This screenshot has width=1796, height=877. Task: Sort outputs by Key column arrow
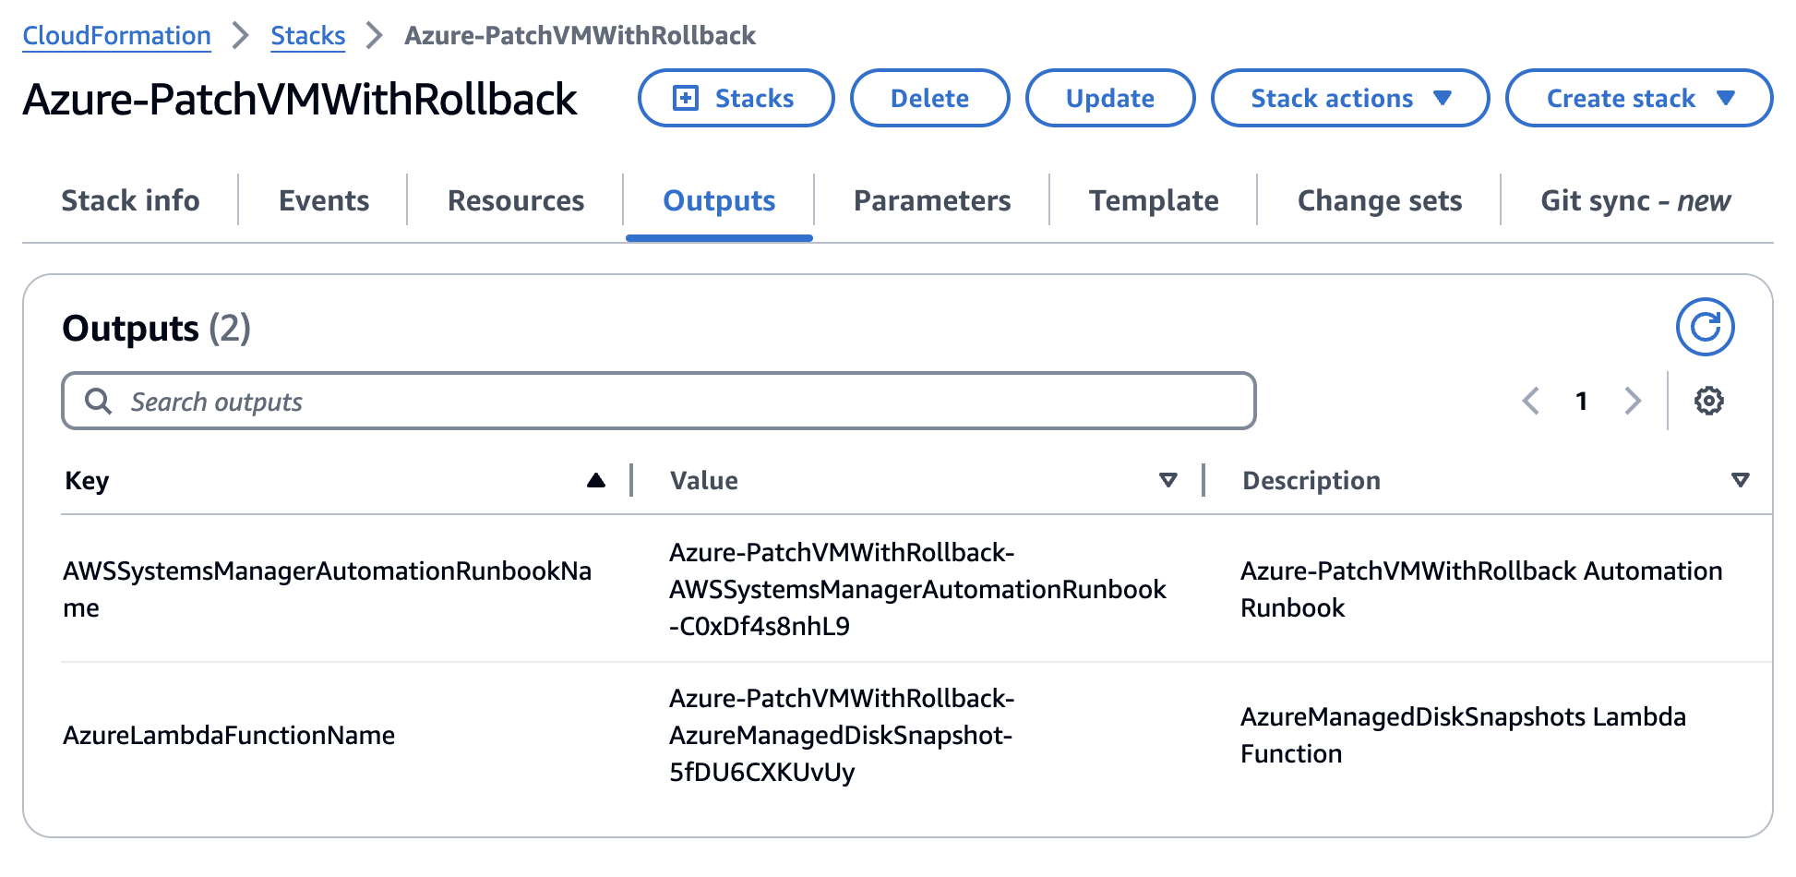[596, 480]
